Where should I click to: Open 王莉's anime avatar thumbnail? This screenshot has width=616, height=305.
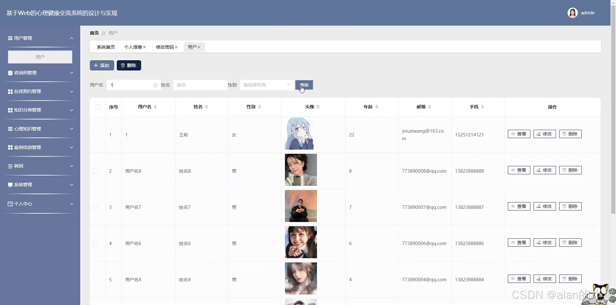(299, 134)
